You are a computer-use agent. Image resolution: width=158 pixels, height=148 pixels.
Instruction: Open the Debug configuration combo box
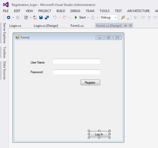pyautogui.click(x=108, y=17)
